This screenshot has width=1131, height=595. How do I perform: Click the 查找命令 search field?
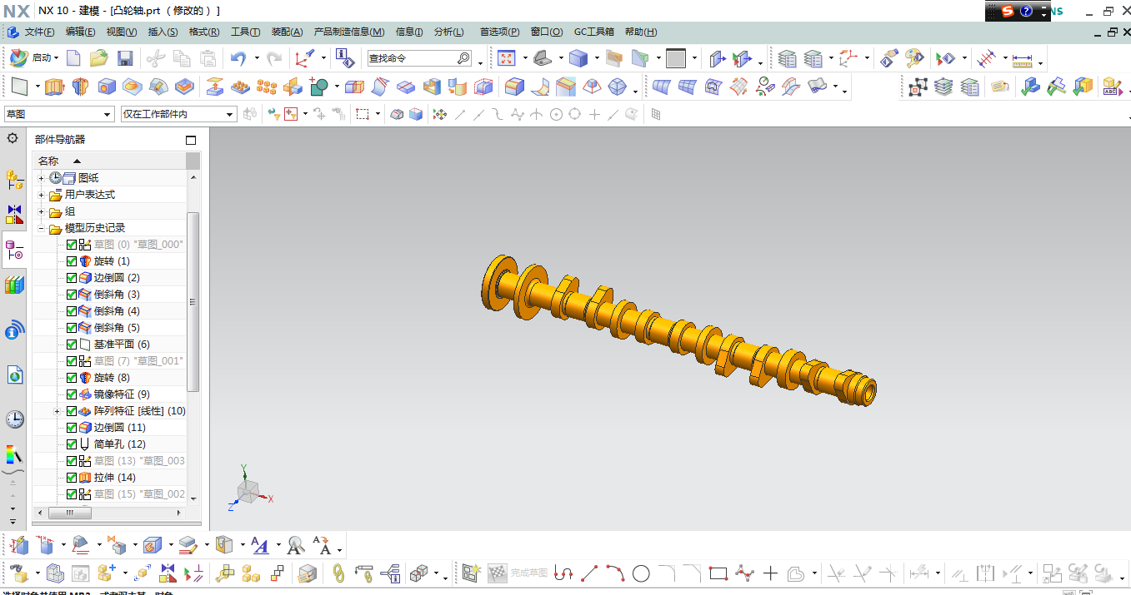coord(419,58)
